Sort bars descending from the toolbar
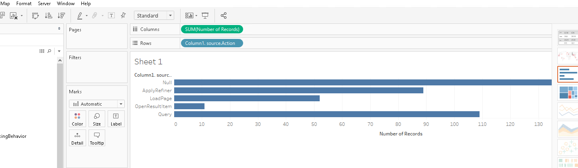578x168 pixels. point(61,15)
